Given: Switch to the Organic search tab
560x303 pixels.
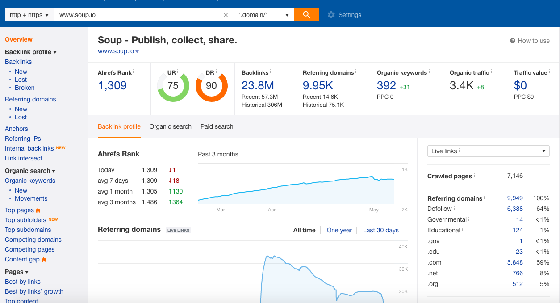Looking at the screenshot, I should tap(171, 126).
